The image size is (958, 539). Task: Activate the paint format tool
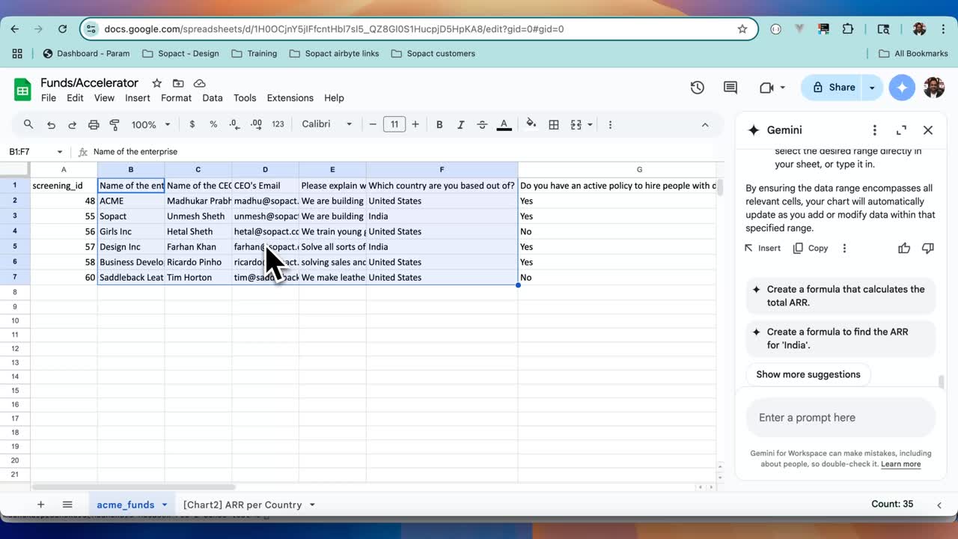coord(115,124)
